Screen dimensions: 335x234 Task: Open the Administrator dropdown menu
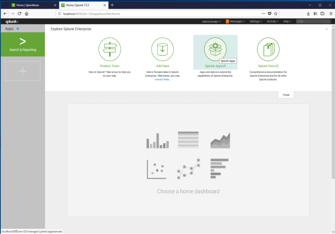tap(211, 21)
